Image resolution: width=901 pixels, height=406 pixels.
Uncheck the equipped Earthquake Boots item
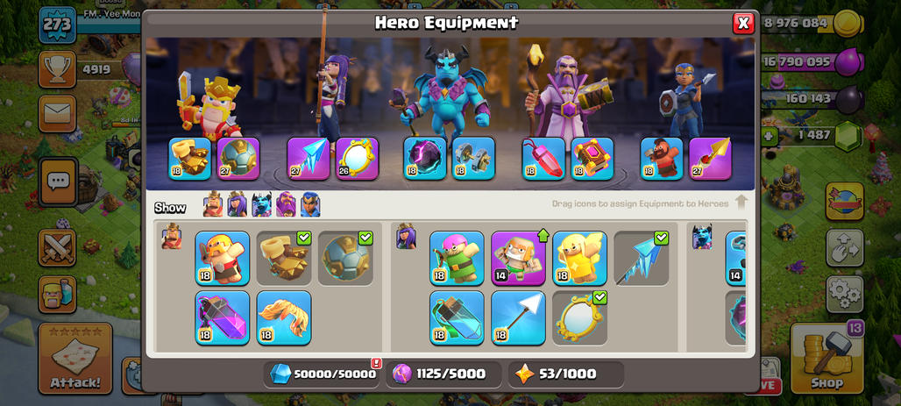tap(284, 258)
